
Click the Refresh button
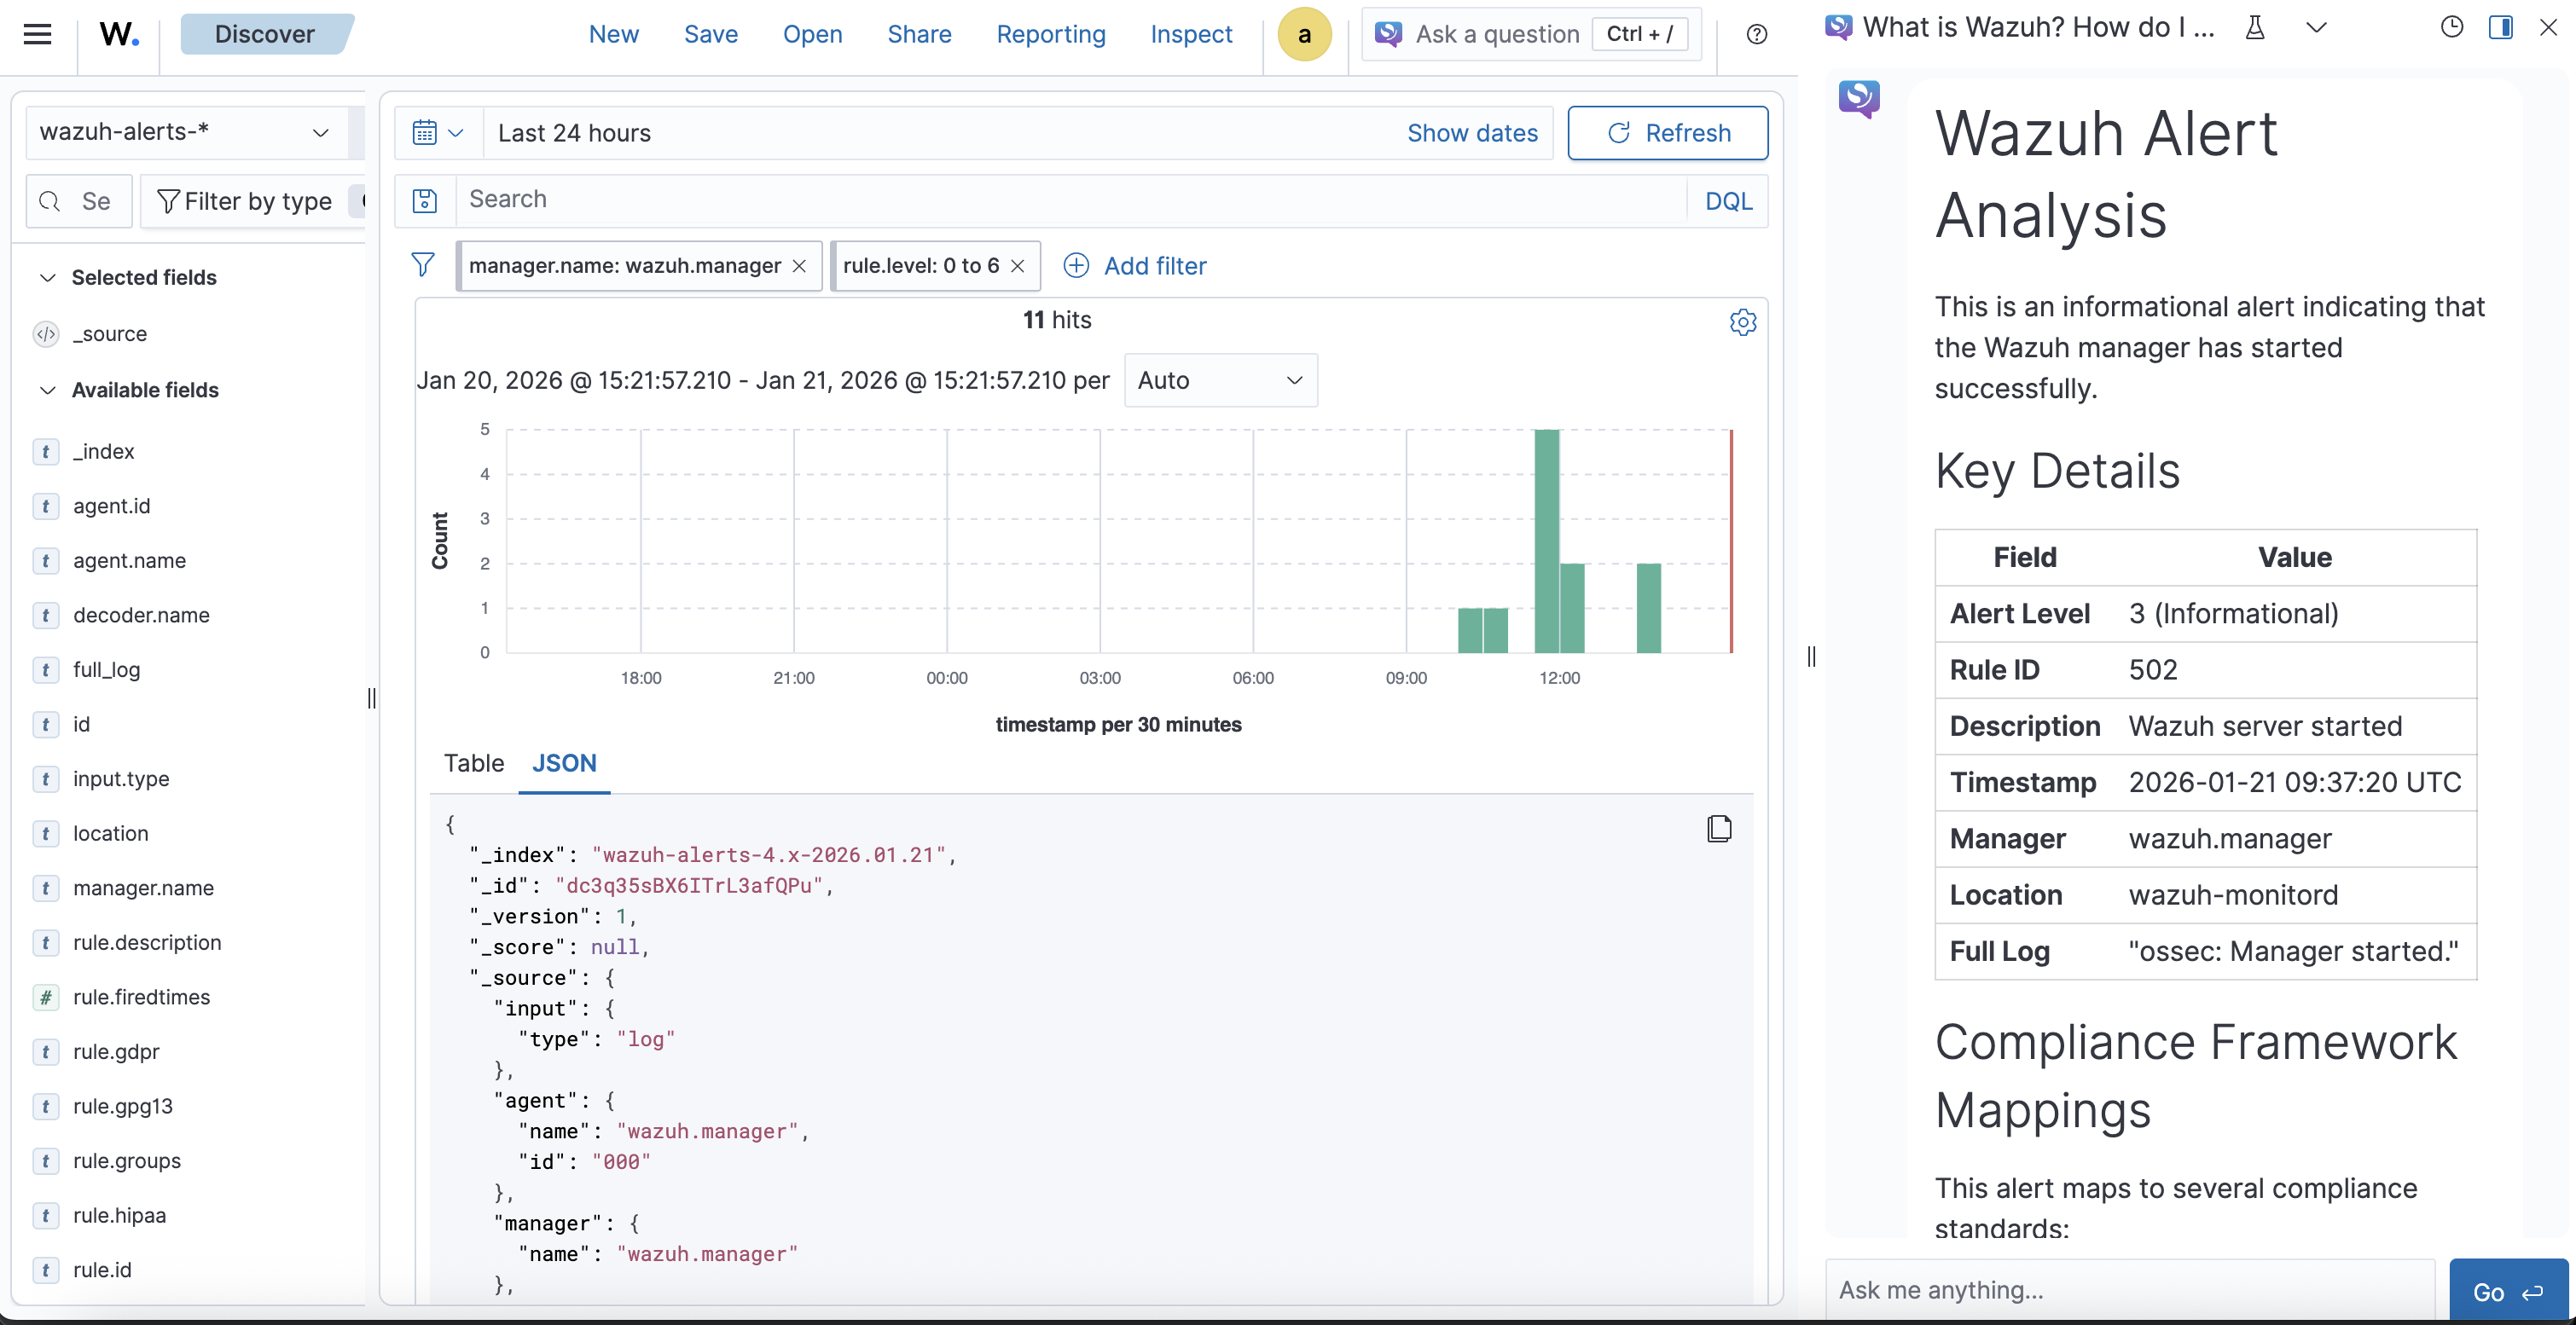[1667, 133]
